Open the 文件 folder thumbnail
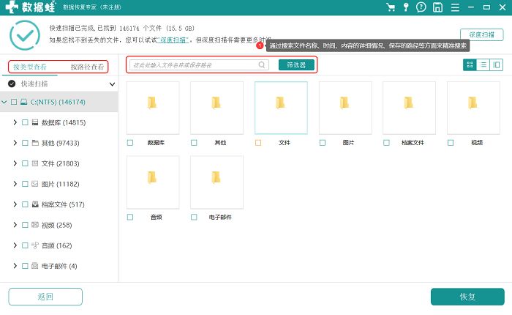The image size is (512, 315). point(281,108)
